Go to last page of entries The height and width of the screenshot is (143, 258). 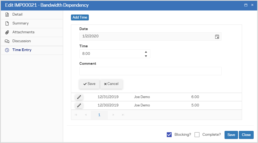coord(123,115)
